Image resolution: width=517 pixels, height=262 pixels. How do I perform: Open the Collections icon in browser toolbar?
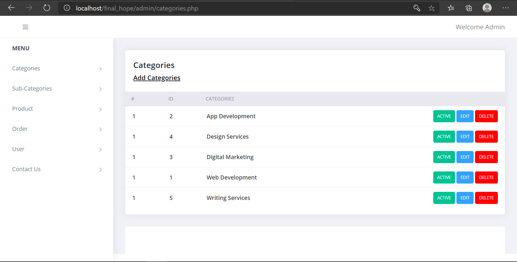469,8
